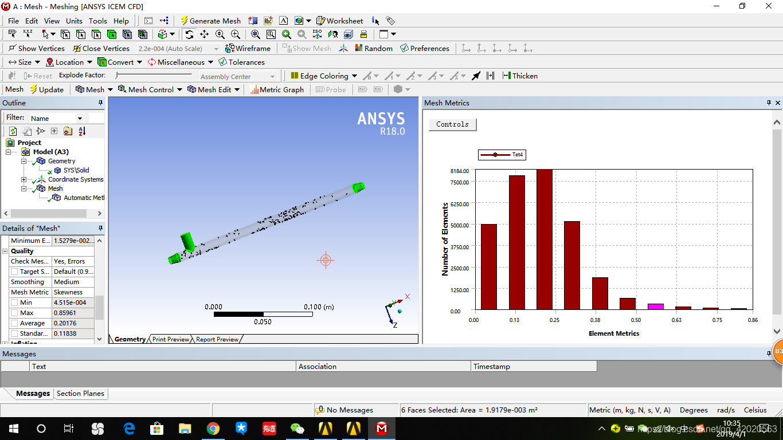Tick the Target S... parameter checkbox
This screenshot has width=783, height=440.
pos(14,272)
